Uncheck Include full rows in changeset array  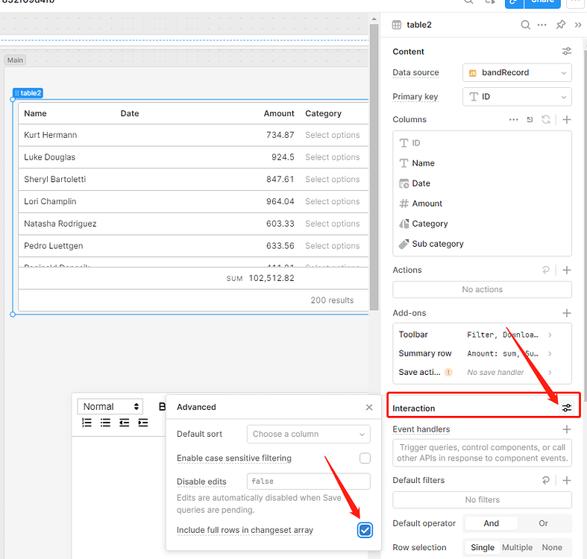pos(365,530)
